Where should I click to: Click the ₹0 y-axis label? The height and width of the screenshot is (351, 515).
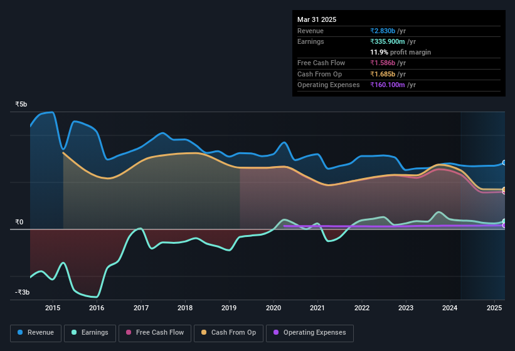[x=19, y=222]
